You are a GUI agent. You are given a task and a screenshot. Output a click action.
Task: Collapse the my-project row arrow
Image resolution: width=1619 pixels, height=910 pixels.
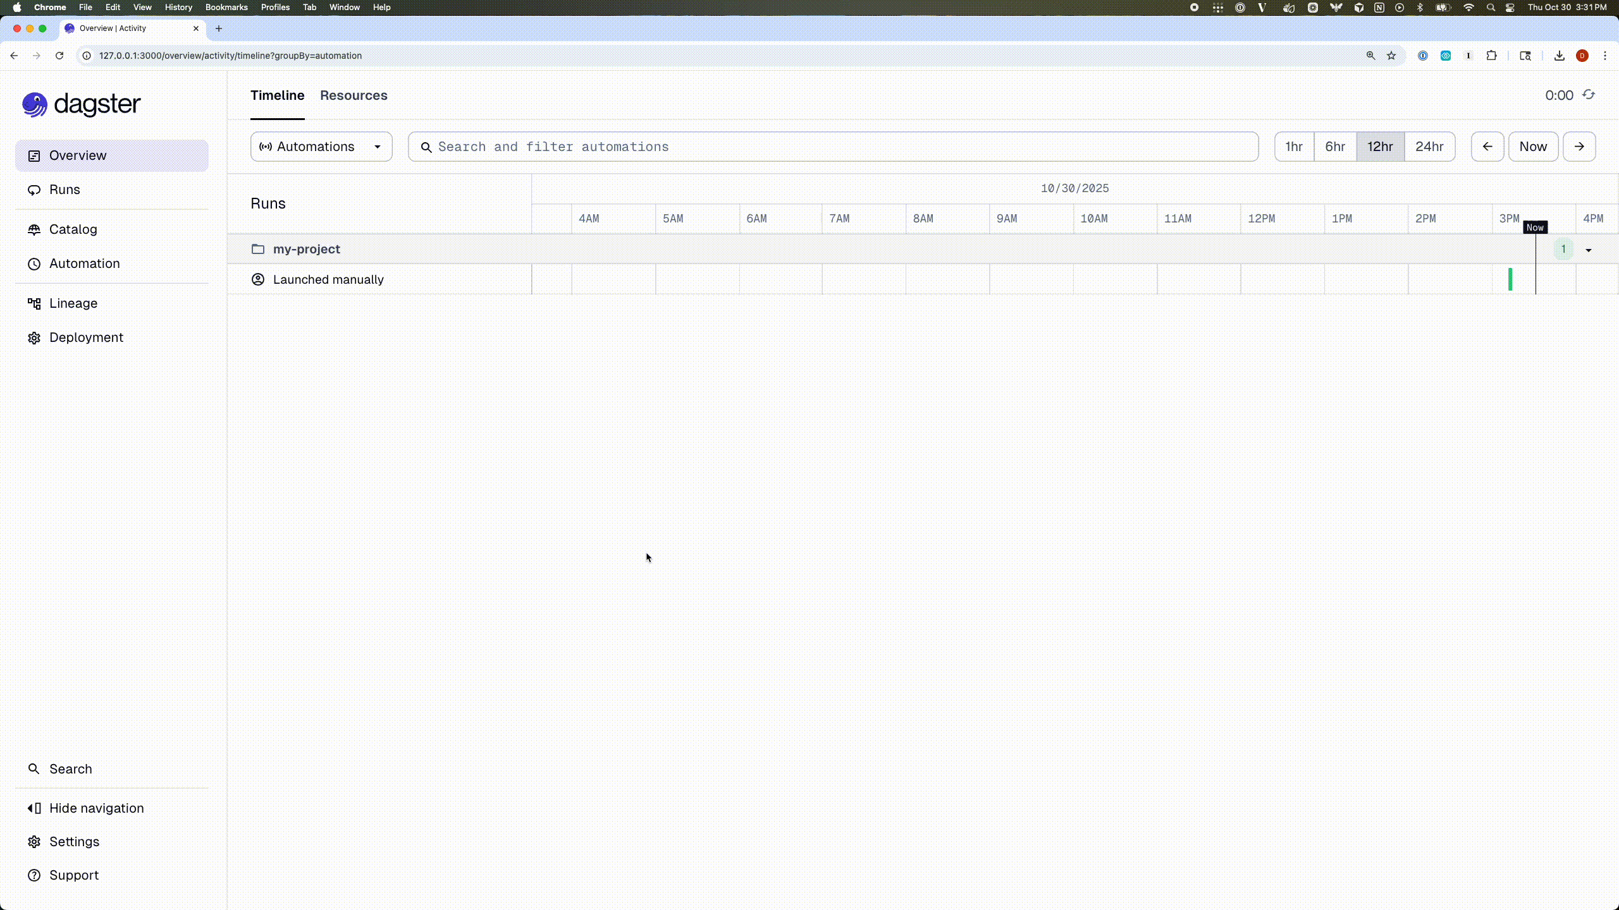tap(1588, 250)
